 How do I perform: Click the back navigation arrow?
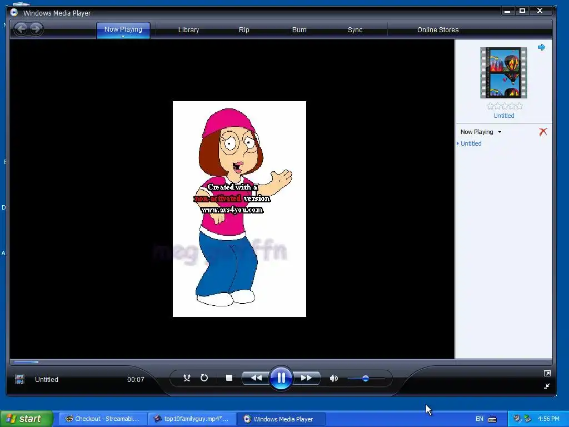click(21, 29)
